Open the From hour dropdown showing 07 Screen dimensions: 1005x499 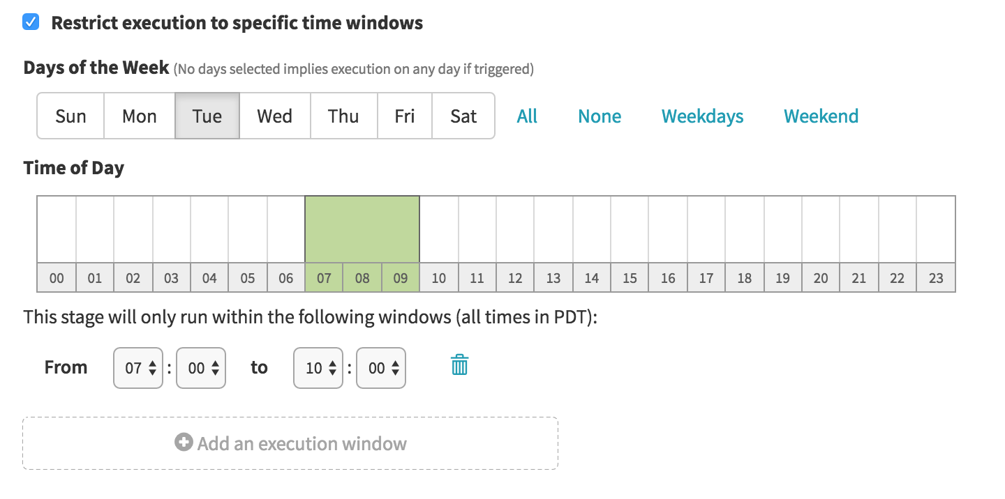coord(138,367)
